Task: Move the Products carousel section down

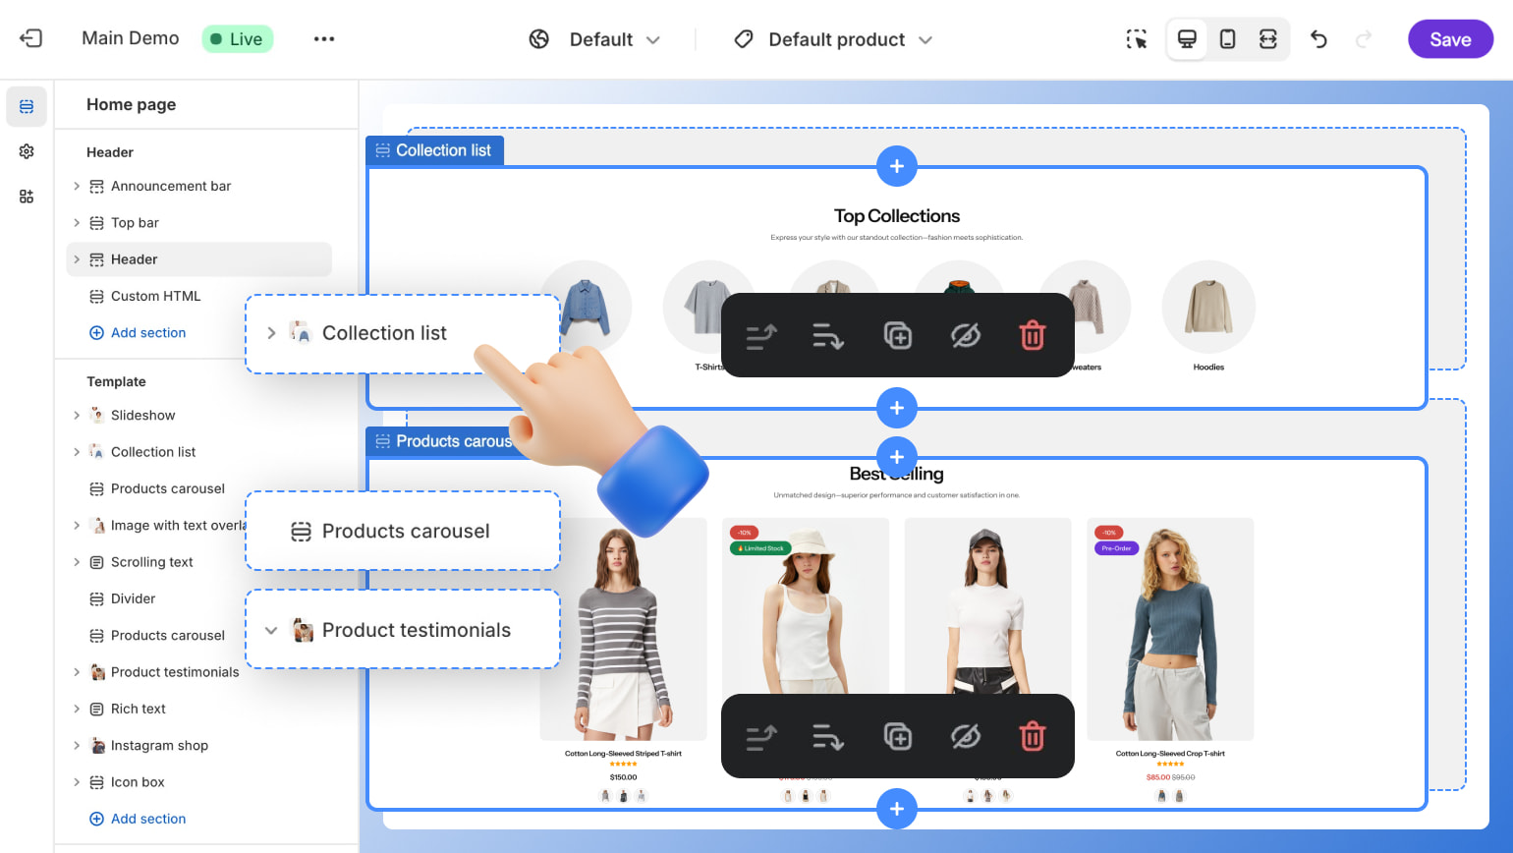Action: tap(828, 737)
